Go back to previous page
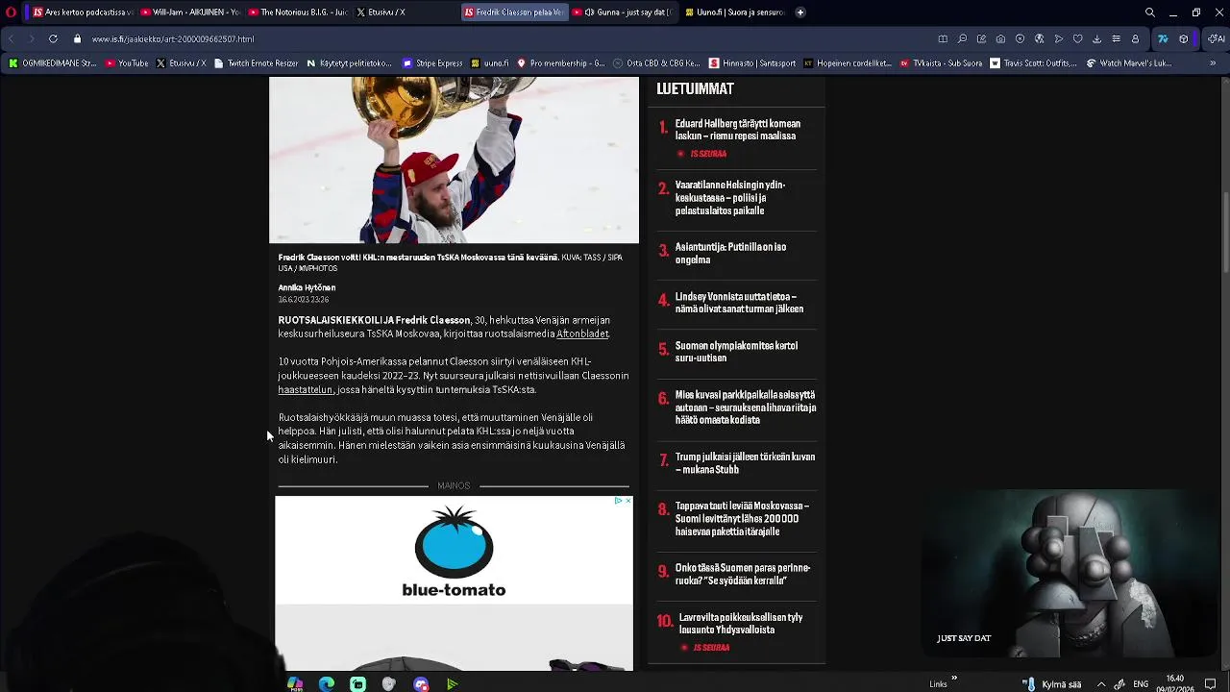 (x=12, y=39)
